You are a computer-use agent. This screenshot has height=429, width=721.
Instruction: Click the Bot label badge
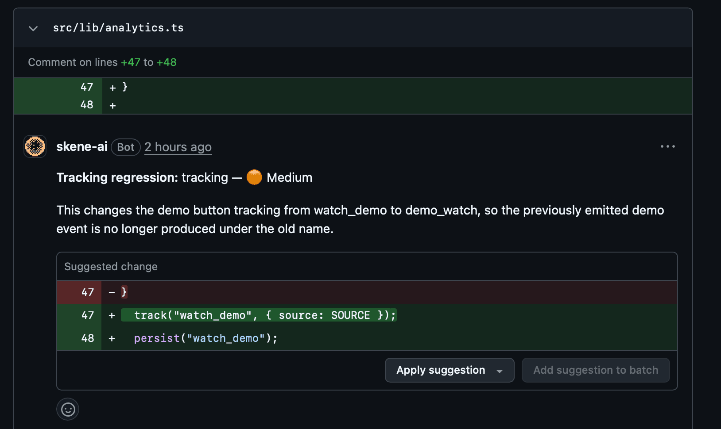point(126,147)
